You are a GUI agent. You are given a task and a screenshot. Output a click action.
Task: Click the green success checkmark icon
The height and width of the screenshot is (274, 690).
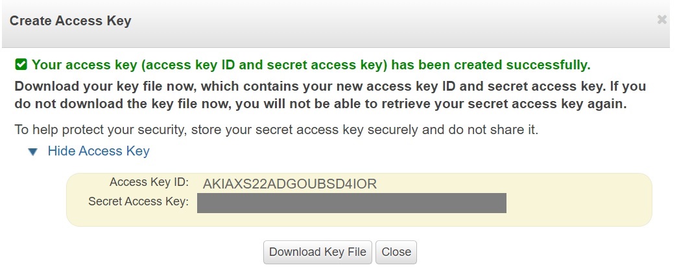(x=21, y=64)
